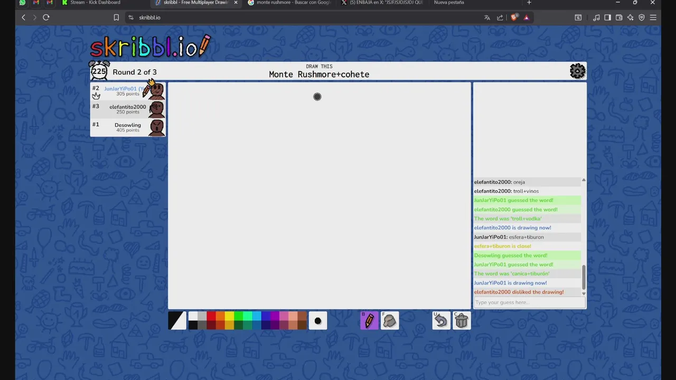This screenshot has height=380, width=676.
Task: Open the brush size selector
Action: click(318, 320)
